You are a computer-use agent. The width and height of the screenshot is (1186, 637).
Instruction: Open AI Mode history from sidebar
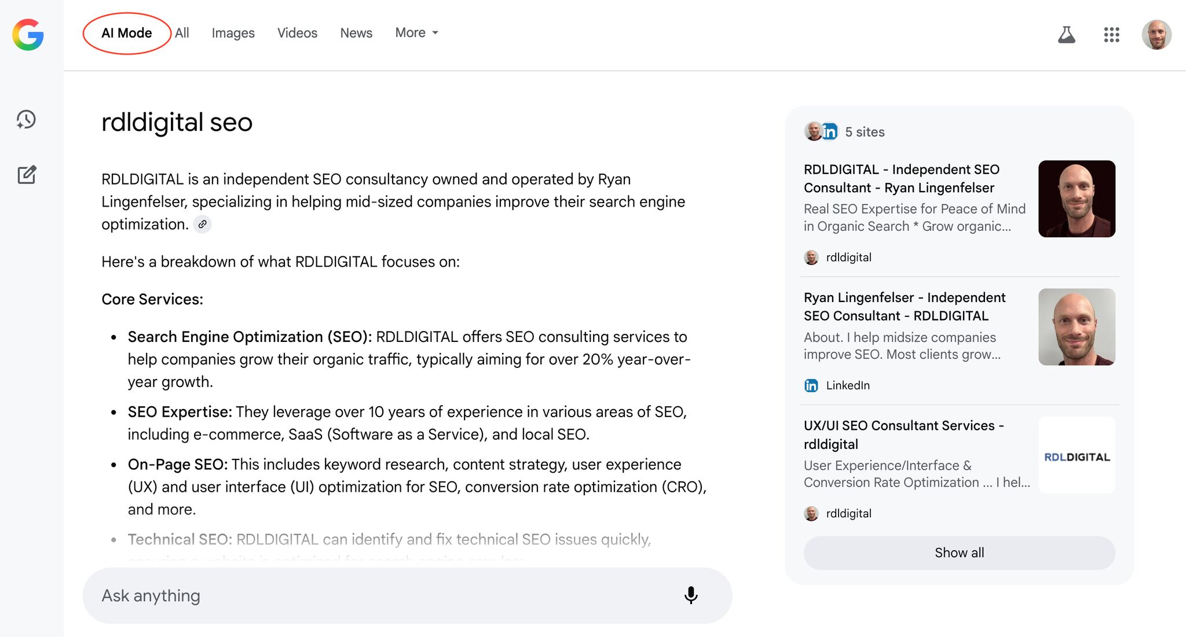pos(26,120)
